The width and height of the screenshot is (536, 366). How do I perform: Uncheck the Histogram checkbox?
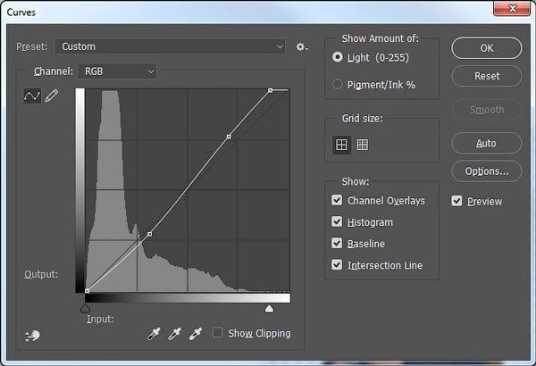tap(337, 221)
